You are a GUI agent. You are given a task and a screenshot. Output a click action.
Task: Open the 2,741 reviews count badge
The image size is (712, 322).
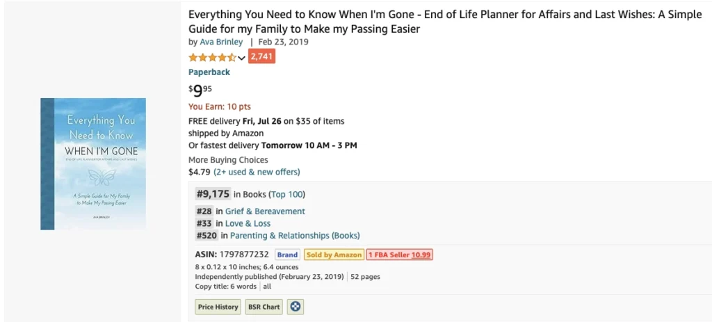pos(261,56)
